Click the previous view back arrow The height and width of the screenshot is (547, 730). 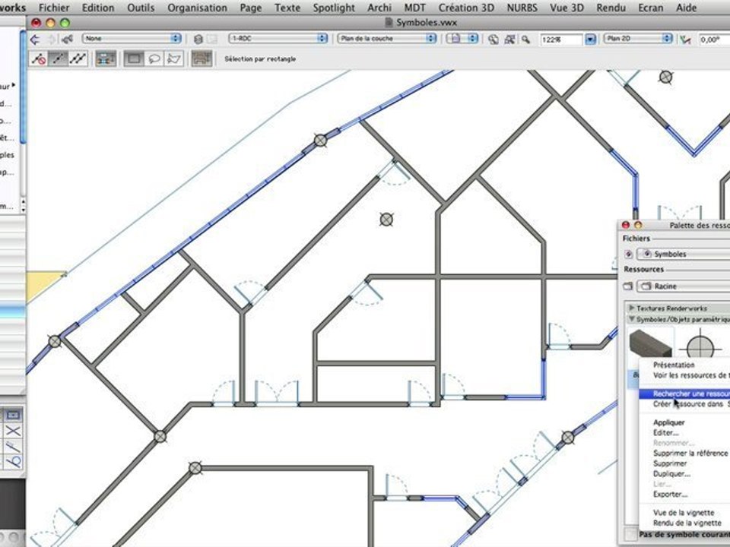(35, 40)
